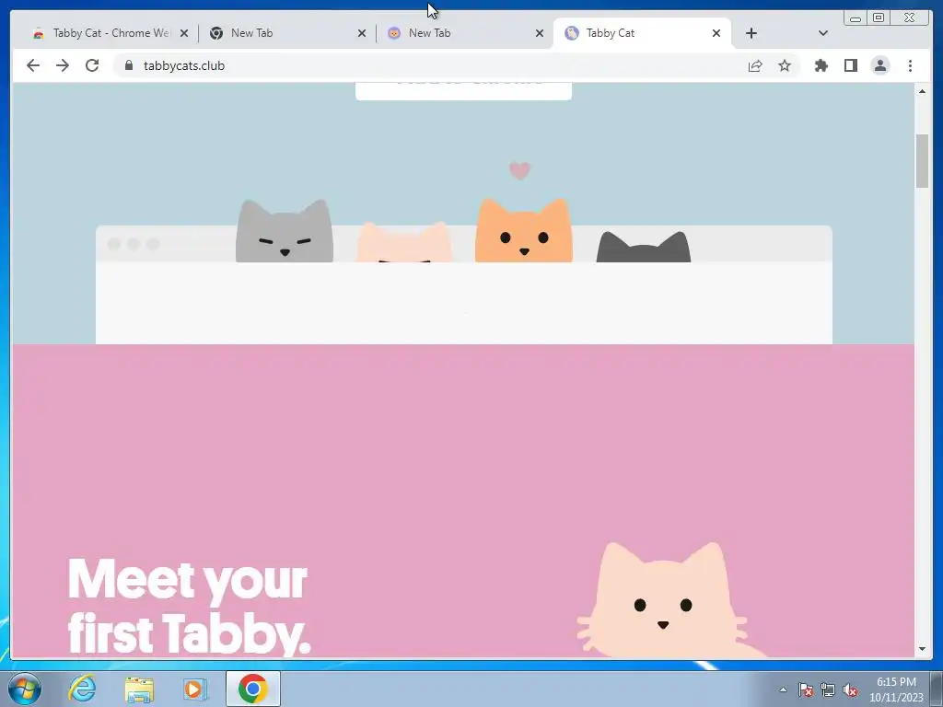Click the sleepy gray cat
Image resolution: width=943 pixels, height=707 pixels.
(x=285, y=231)
